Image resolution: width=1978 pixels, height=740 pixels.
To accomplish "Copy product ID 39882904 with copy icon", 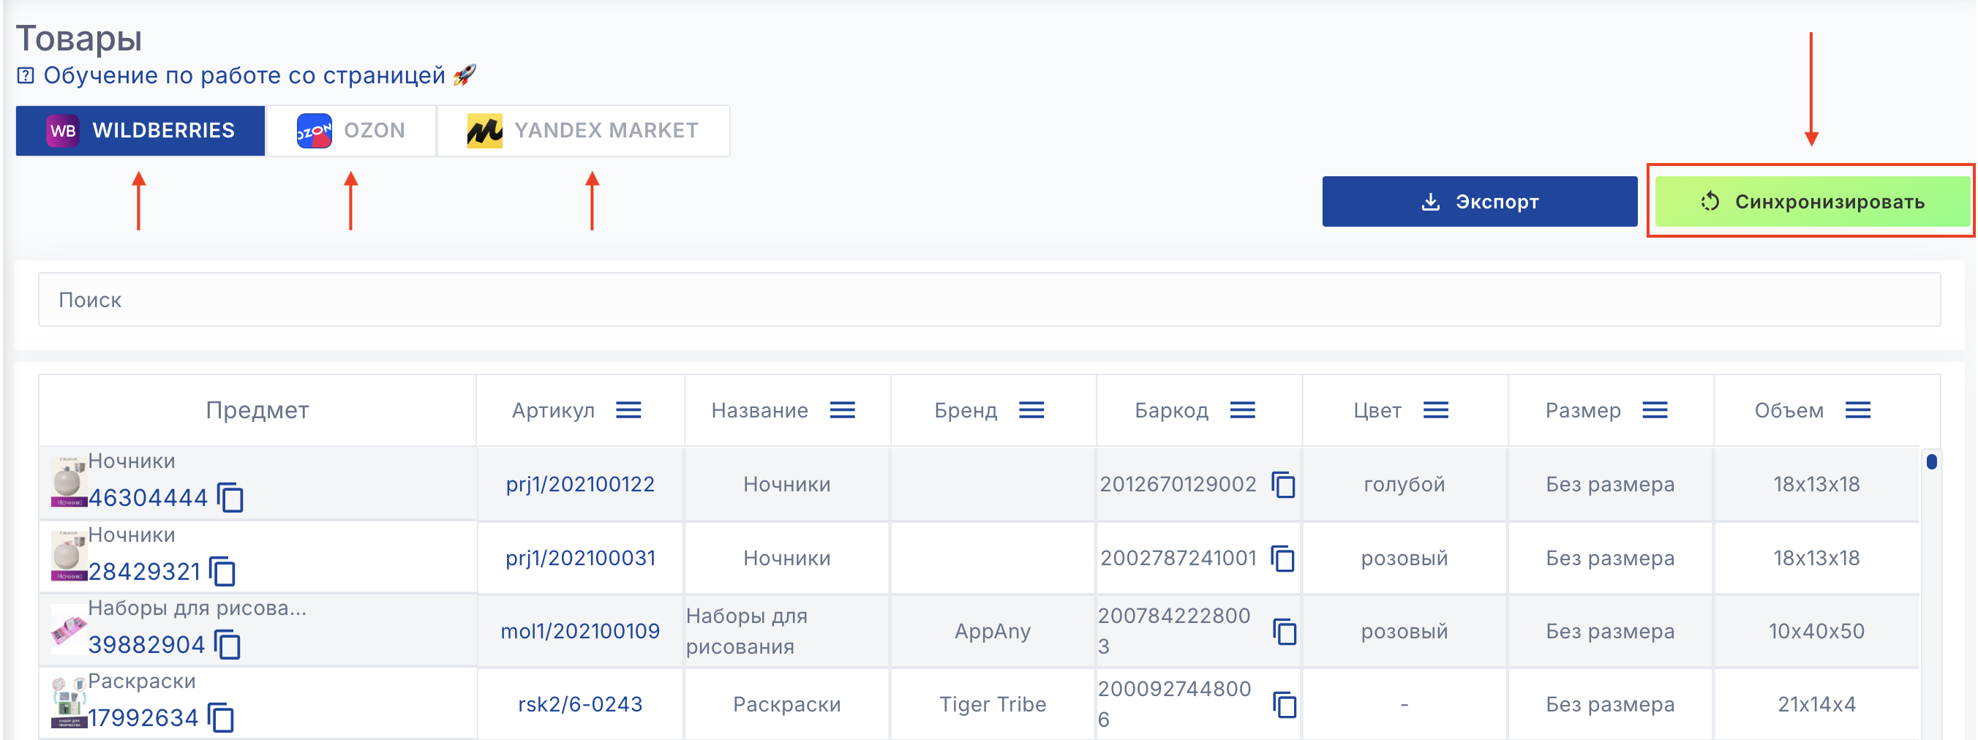I will [x=227, y=644].
